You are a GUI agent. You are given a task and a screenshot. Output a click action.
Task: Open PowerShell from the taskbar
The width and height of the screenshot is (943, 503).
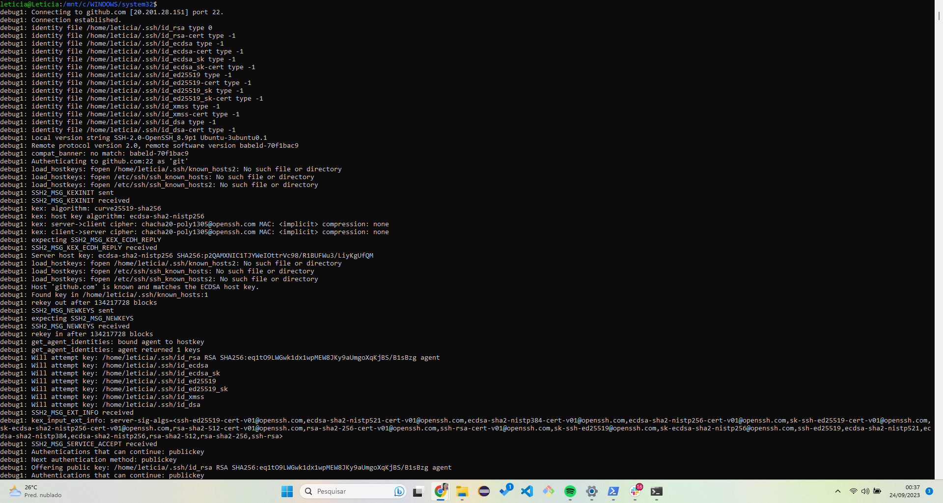point(613,491)
